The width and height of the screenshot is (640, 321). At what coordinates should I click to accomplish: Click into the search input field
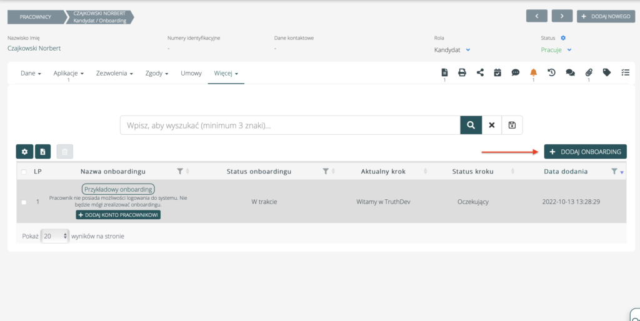(290, 125)
